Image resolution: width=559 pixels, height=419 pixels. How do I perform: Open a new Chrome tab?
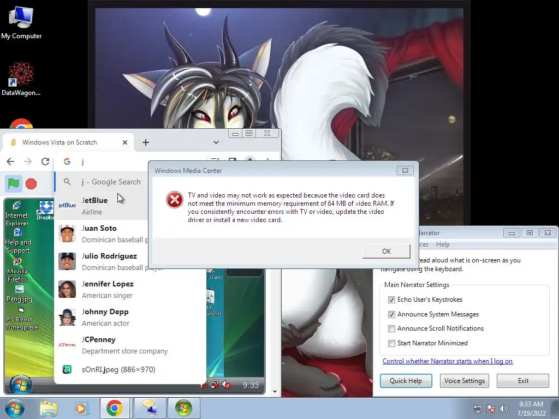click(x=146, y=142)
